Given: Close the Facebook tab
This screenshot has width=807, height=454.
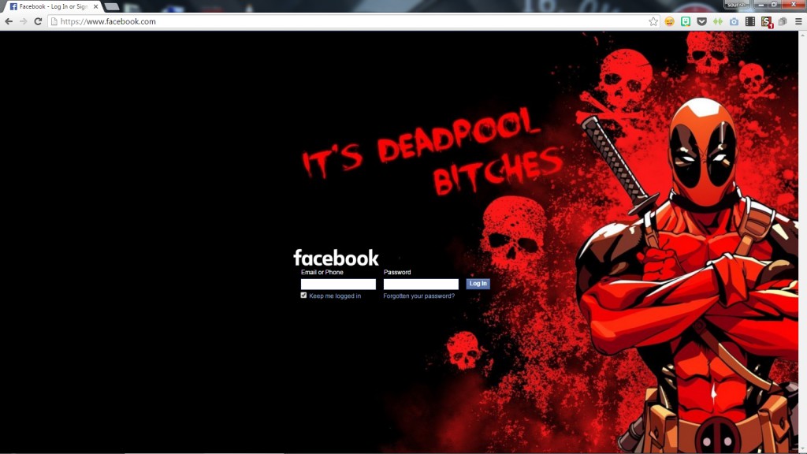Looking at the screenshot, I should pyautogui.click(x=95, y=6).
